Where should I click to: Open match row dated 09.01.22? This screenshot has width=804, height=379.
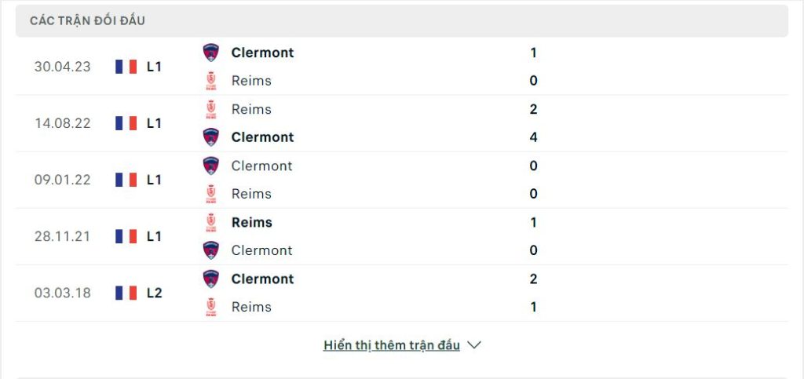tap(401, 180)
